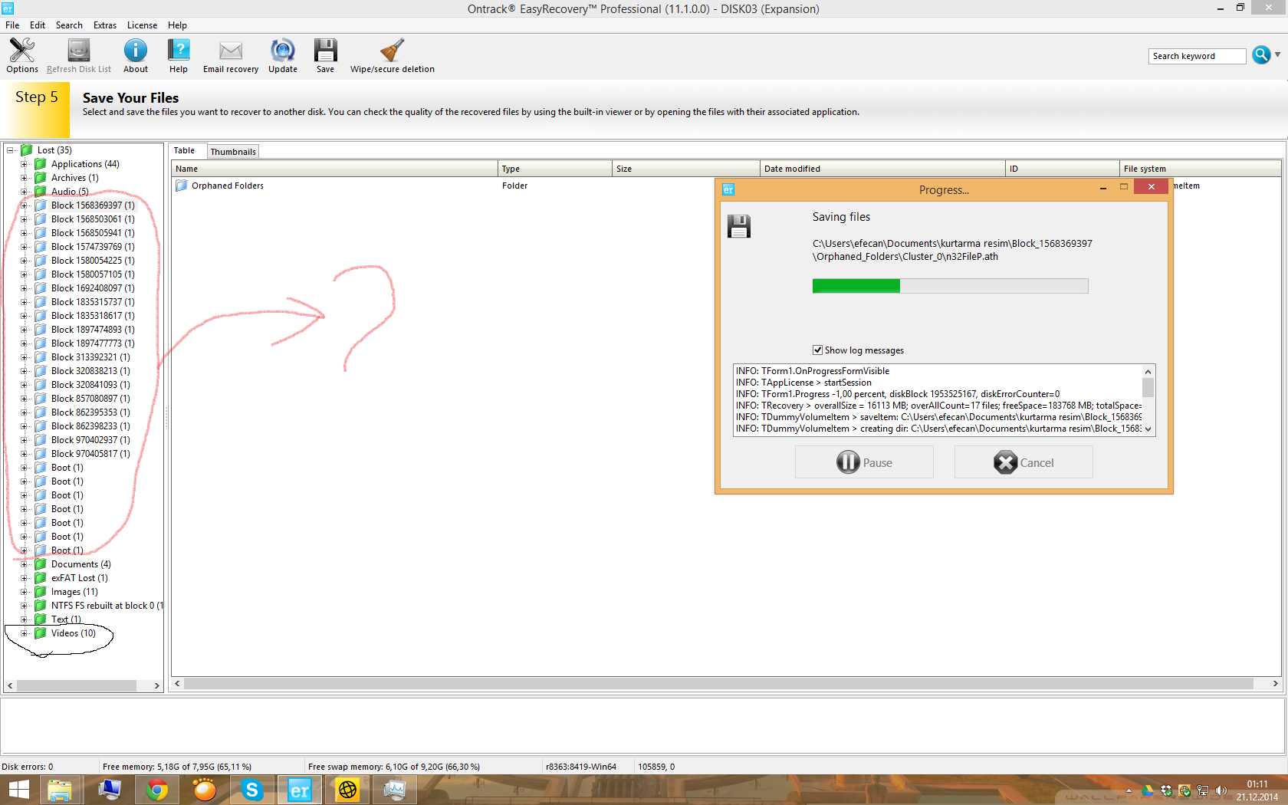This screenshot has height=805, width=1288.
Task: Click the Applications (44) folder icon
Action: pos(41,164)
